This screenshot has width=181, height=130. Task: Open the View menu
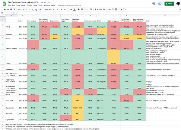click(18, 5)
